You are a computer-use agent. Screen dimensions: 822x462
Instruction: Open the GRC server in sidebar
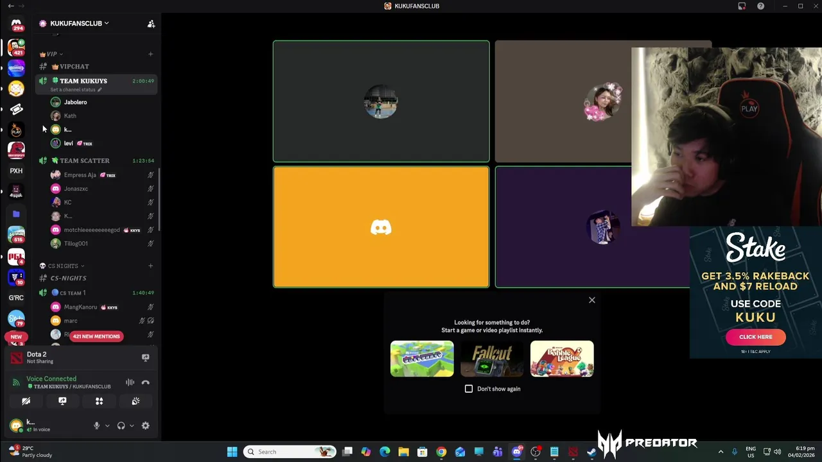16,298
